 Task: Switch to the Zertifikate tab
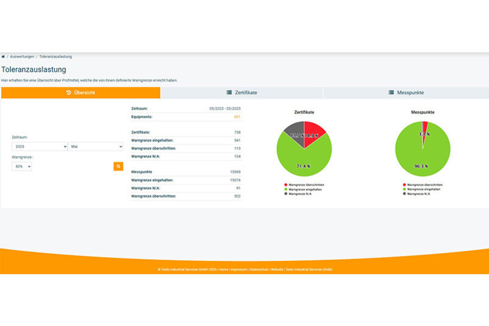pyautogui.click(x=241, y=92)
